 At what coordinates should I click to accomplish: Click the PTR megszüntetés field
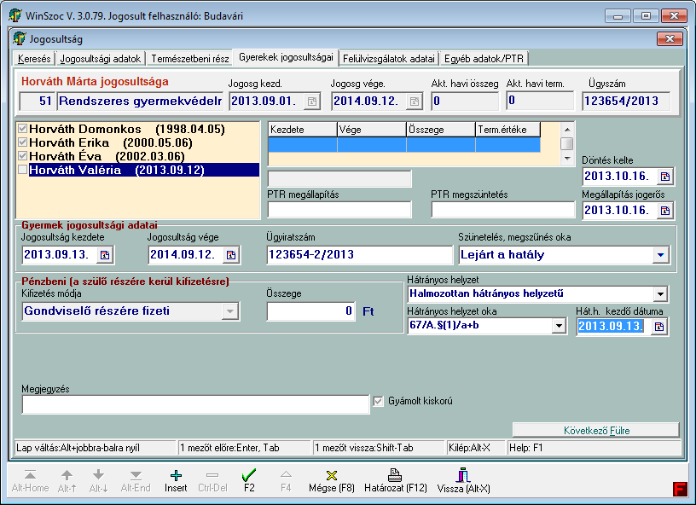[503, 210]
